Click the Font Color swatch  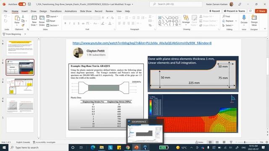coord(110,23)
